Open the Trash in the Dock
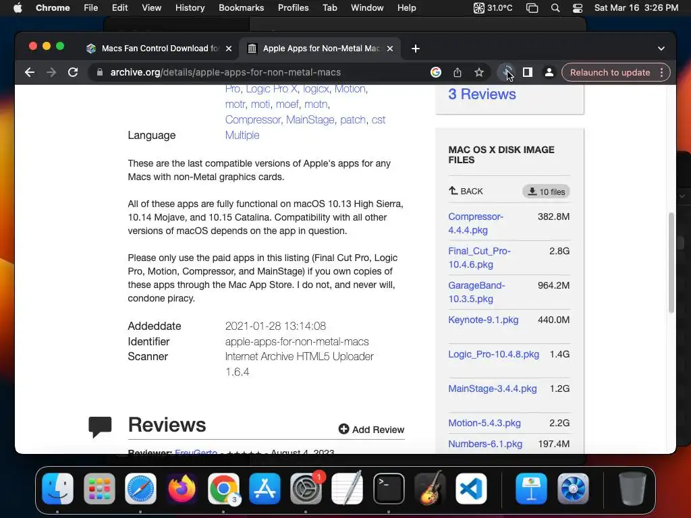Viewport: 691px width, 518px height. [x=632, y=488]
